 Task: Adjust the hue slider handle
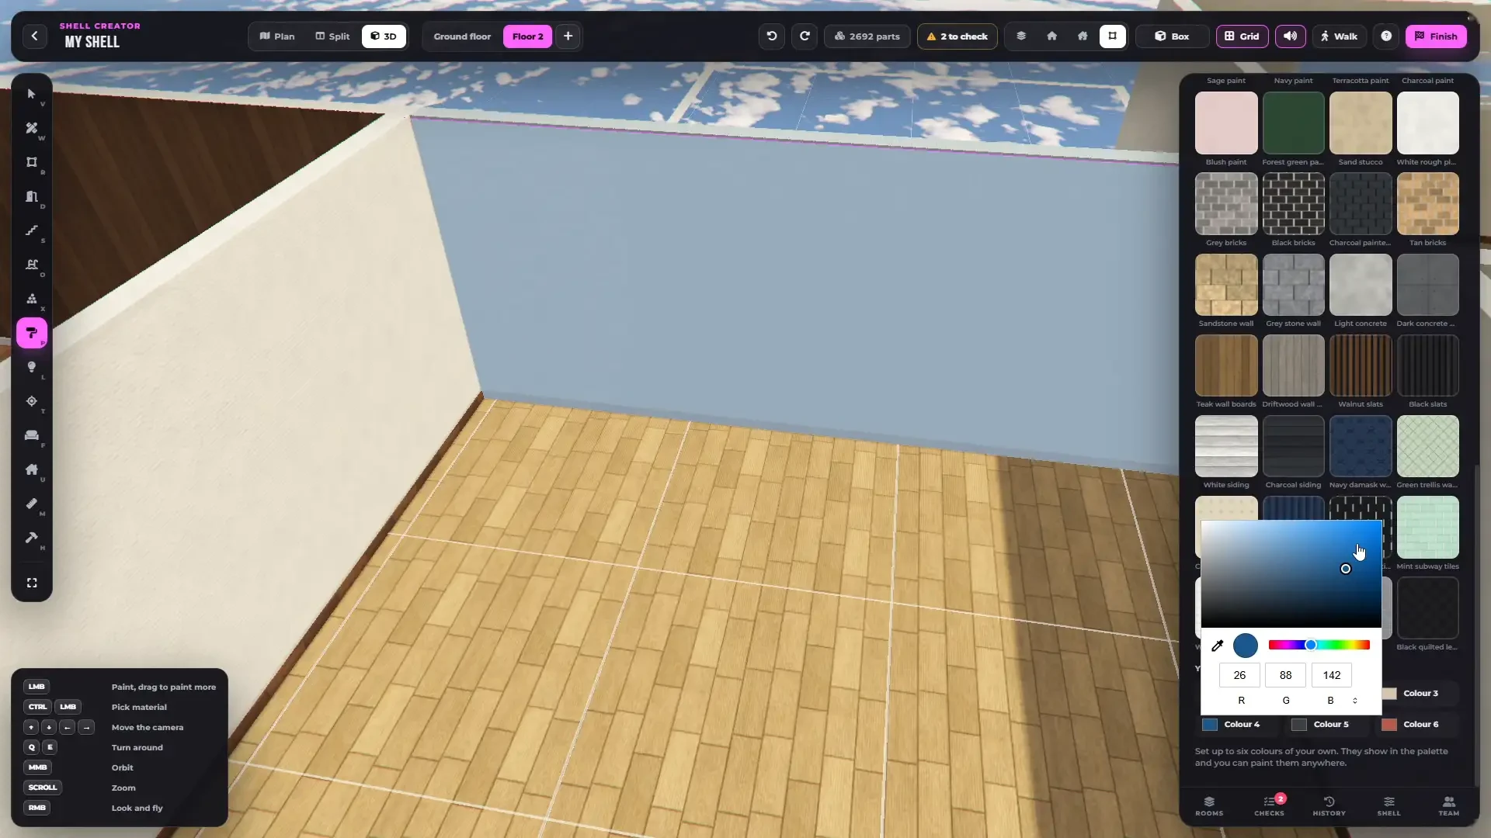1310,645
